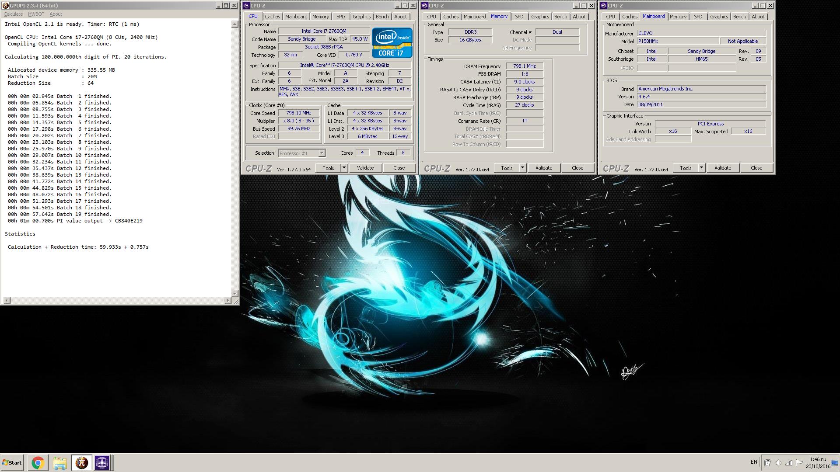Click Validate in first CPU-Z window
Image resolution: width=840 pixels, height=472 pixels.
365,168
